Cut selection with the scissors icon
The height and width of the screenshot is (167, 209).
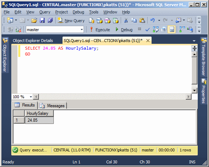click(x=126, y=20)
